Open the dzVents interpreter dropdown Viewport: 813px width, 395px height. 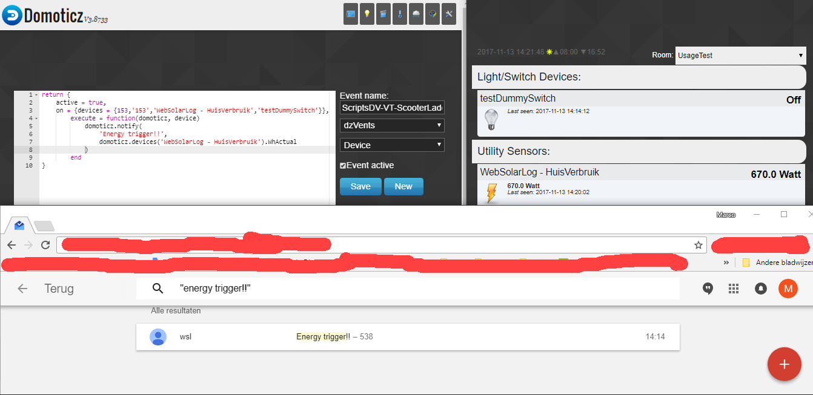392,125
